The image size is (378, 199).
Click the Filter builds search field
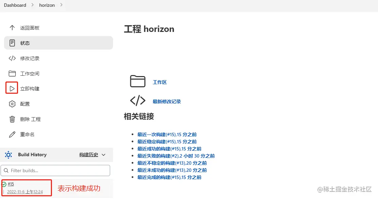(55, 170)
